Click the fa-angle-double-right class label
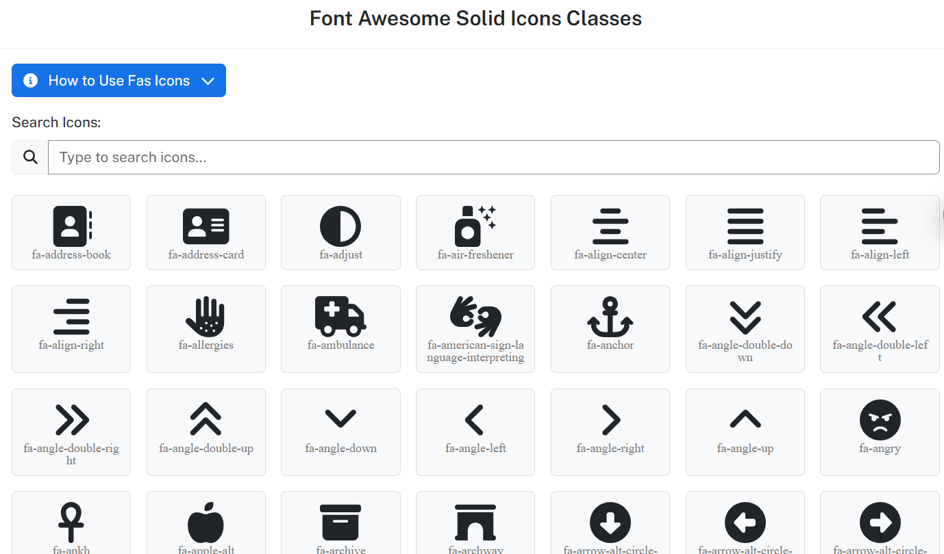 71,455
